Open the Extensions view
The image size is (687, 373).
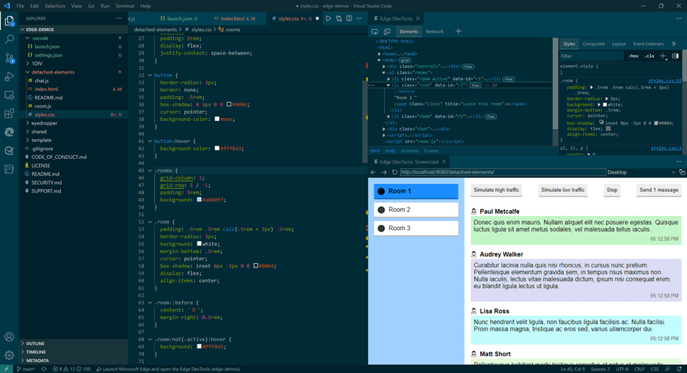point(10,114)
